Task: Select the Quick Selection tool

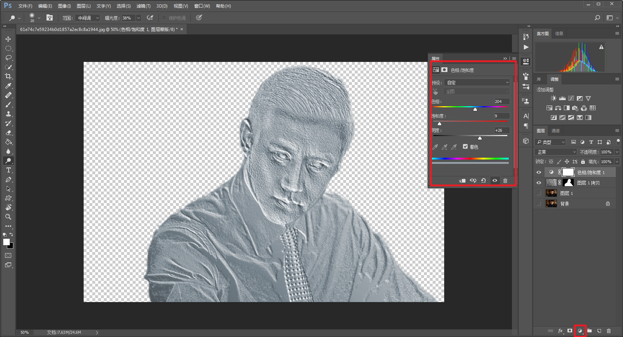Action: click(8, 67)
